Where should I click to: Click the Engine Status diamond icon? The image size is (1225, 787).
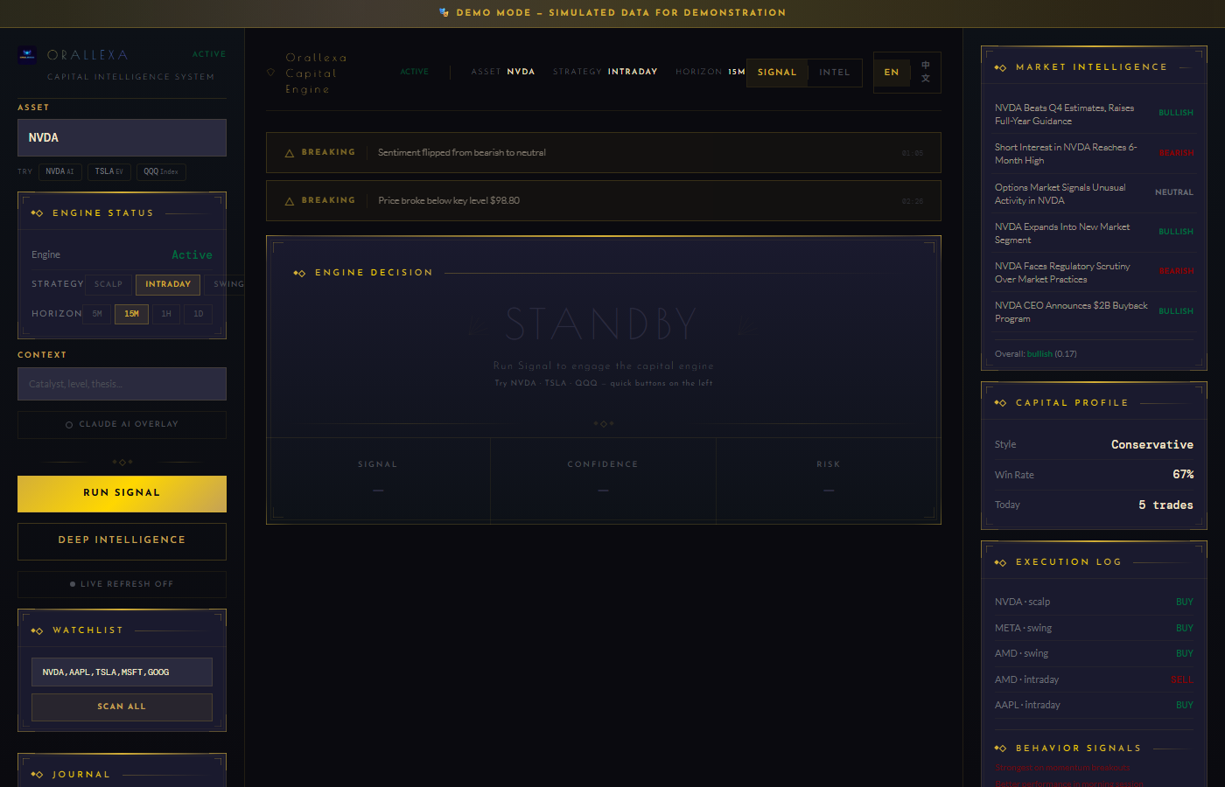(x=37, y=213)
